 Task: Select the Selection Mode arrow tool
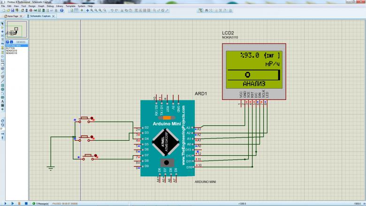[2, 23]
